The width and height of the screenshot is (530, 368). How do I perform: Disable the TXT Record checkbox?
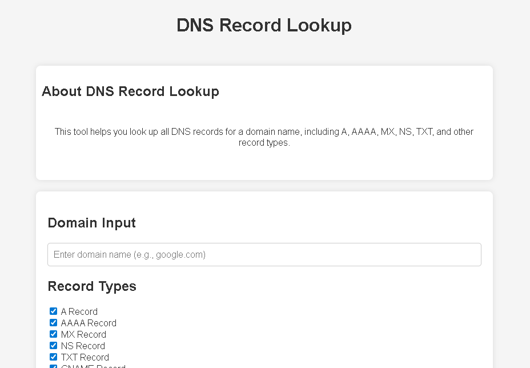tap(54, 357)
